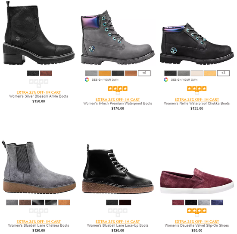Open Women's Silver Blossom Ankle Boots link
Viewport: 237px width, 234px height.
pyautogui.click(x=39, y=96)
